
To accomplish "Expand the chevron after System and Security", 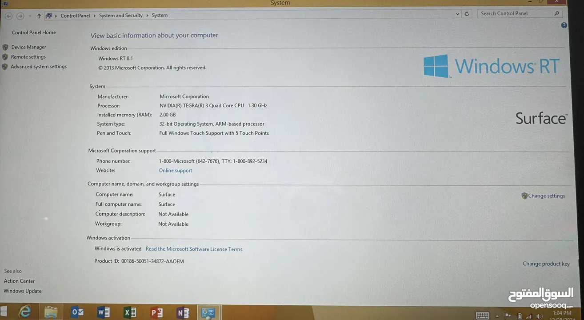I will pos(147,16).
